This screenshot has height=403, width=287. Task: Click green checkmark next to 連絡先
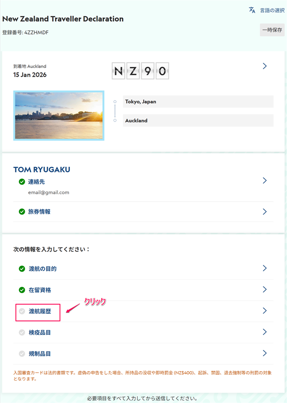tap(22, 182)
